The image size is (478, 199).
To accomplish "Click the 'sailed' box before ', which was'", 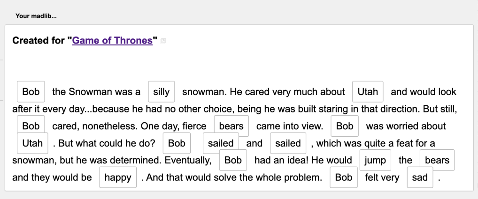I will click(x=288, y=143).
